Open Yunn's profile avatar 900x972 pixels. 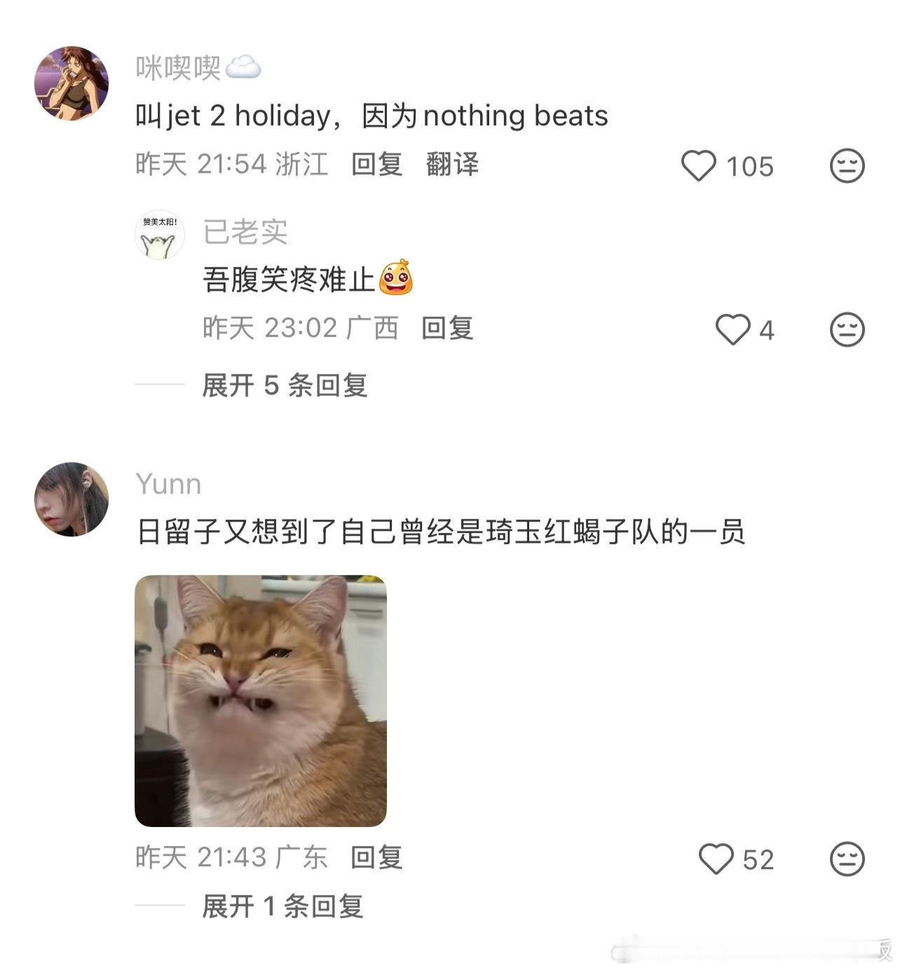(71, 499)
